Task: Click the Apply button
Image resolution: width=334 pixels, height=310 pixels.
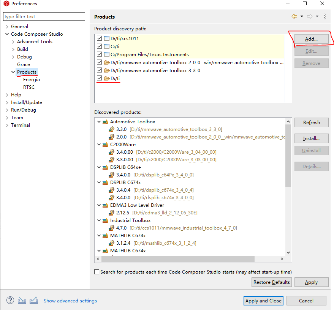Action: tap(312, 282)
